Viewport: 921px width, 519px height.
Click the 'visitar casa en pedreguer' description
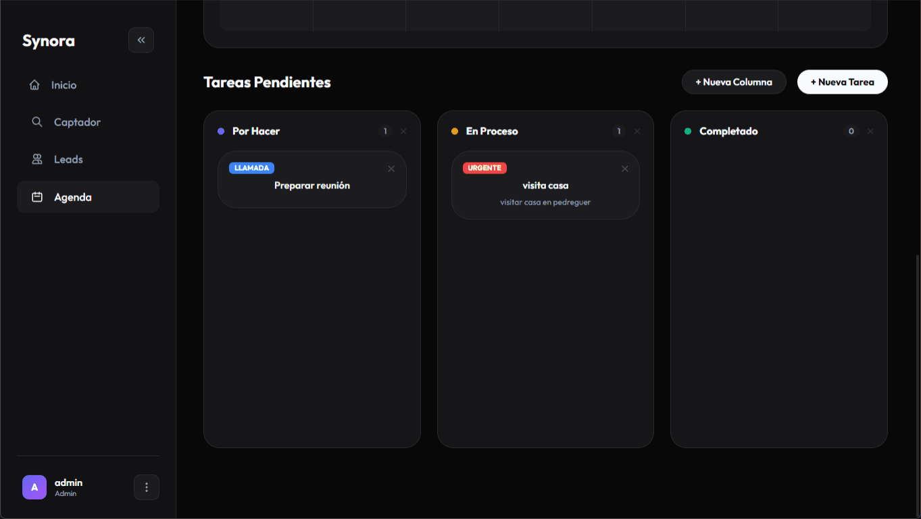click(x=545, y=202)
